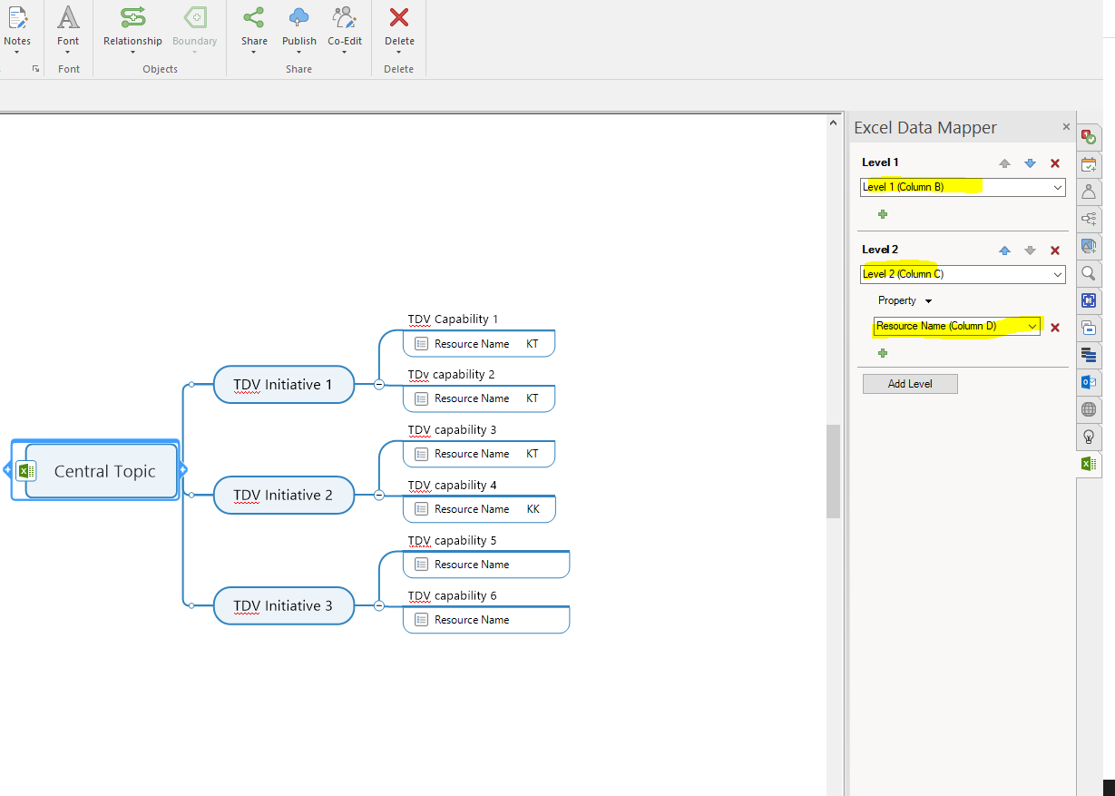Click the Add Level button

coord(910,384)
